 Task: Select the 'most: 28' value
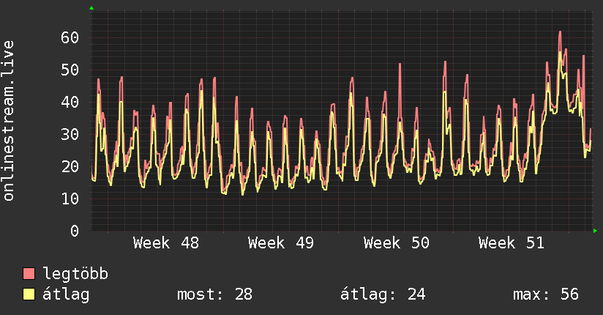pos(214,294)
